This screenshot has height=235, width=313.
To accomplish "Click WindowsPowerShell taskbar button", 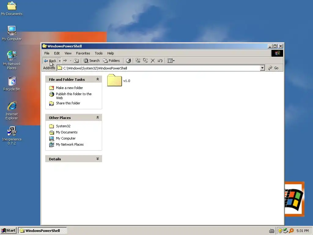I will (x=42, y=231).
